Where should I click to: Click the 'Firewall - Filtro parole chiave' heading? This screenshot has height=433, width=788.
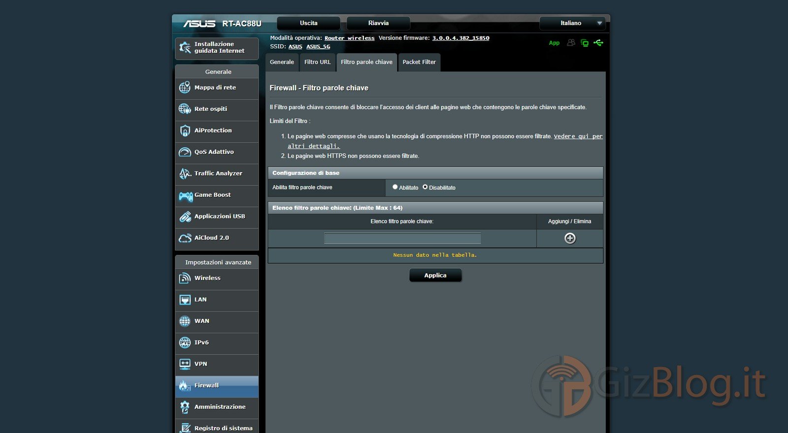coord(319,88)
